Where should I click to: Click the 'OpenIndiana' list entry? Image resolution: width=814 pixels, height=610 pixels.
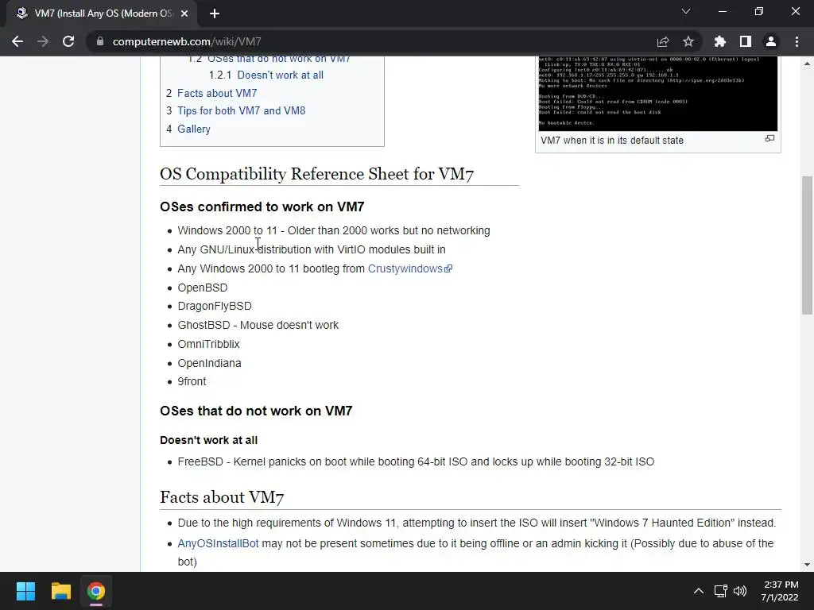click(209, 363)
